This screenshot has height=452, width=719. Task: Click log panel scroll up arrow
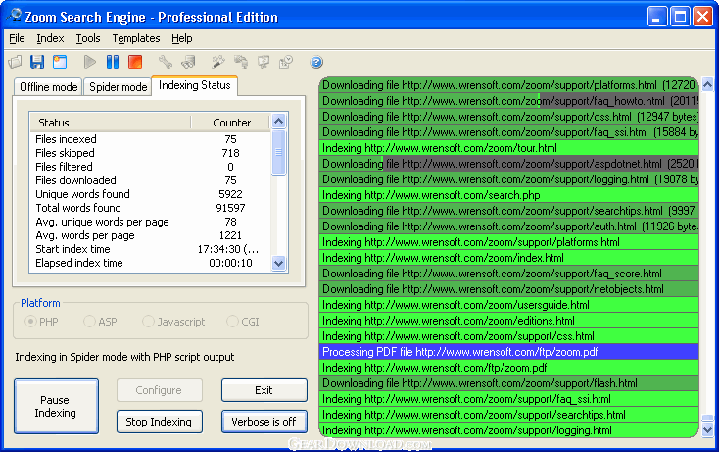pos(707,84)
